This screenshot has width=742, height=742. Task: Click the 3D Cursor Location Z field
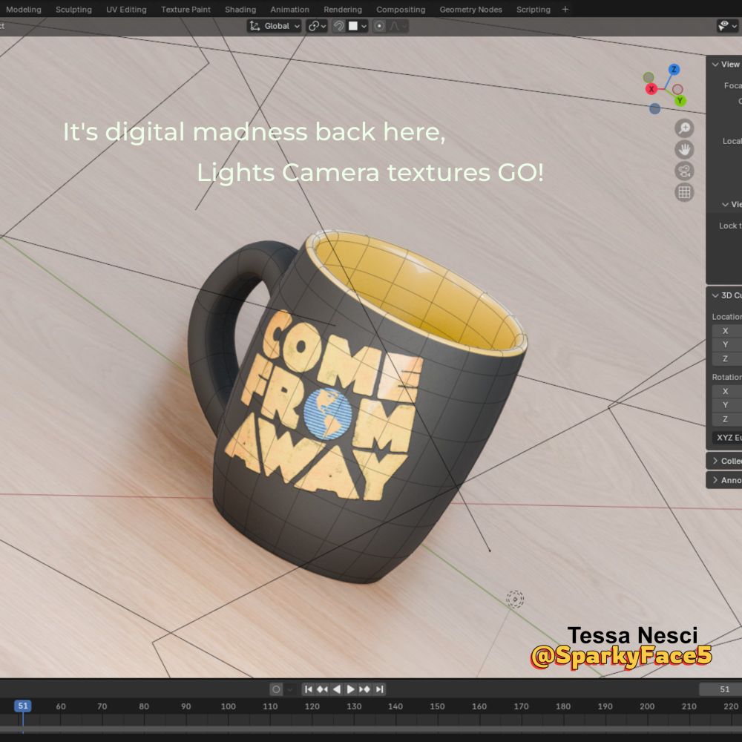(727, 358)
